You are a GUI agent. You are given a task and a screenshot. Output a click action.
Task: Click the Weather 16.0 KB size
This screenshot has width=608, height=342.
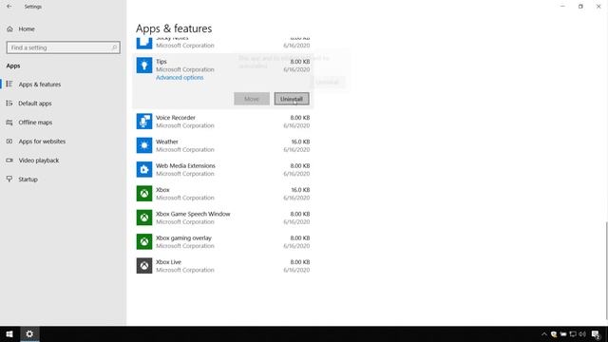click(x=300, y=142)
